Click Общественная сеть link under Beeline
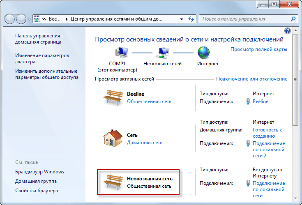 (x=149, y=101)
